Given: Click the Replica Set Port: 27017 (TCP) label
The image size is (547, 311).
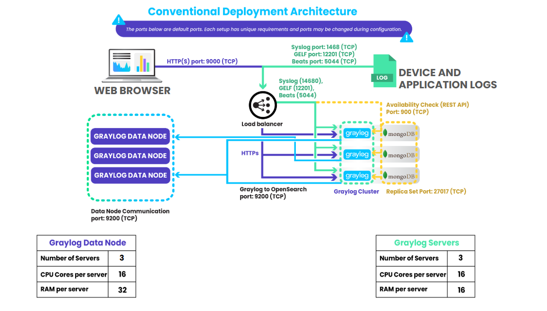Looking at the screenshot, I should click(426, 191).
